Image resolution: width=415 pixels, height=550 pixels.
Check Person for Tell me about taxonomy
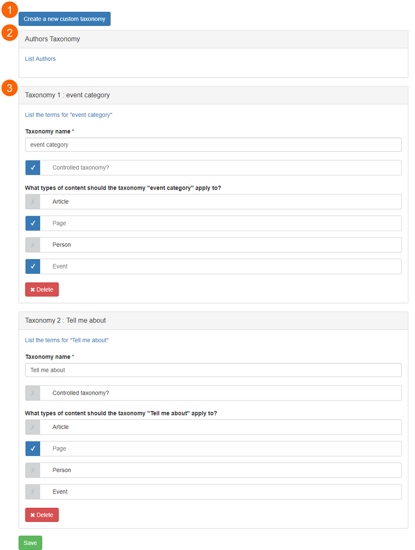[33, 470]
